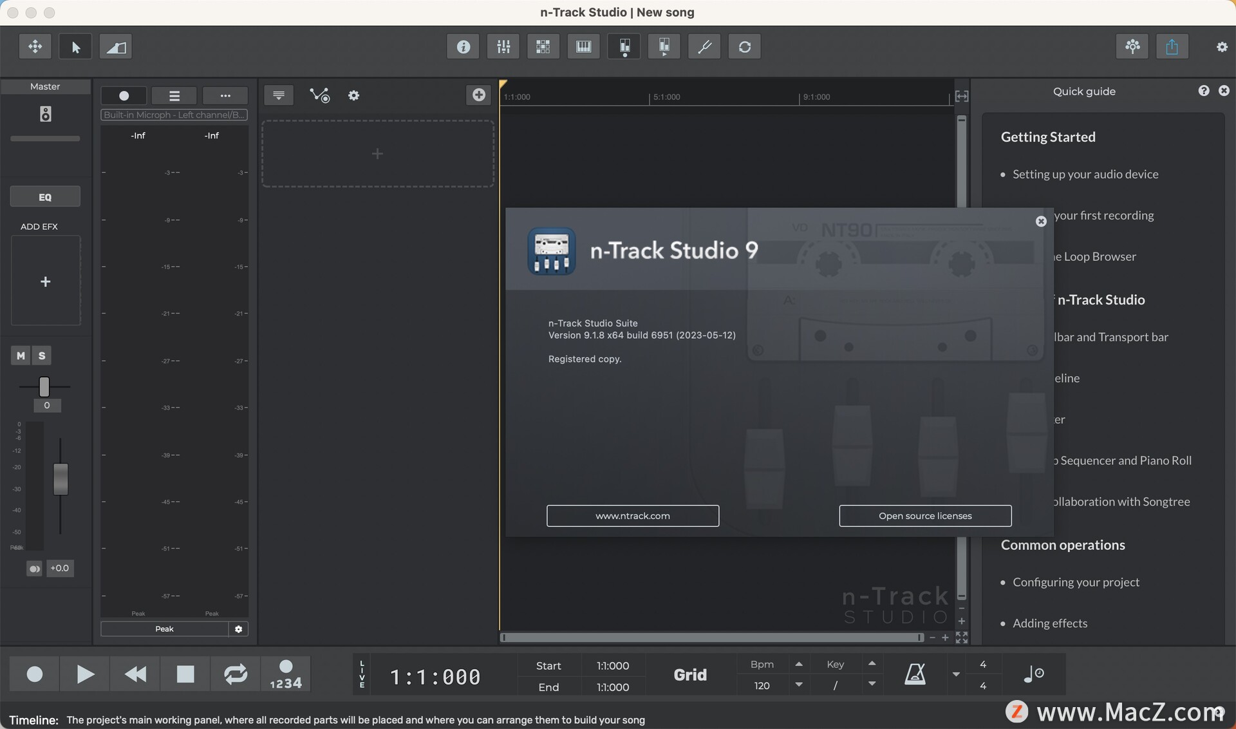Toggle loop playback in transport

point(236,674)
